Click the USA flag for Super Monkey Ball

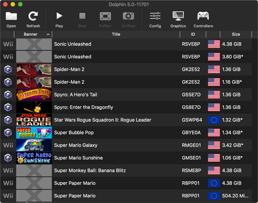point(214,171)
